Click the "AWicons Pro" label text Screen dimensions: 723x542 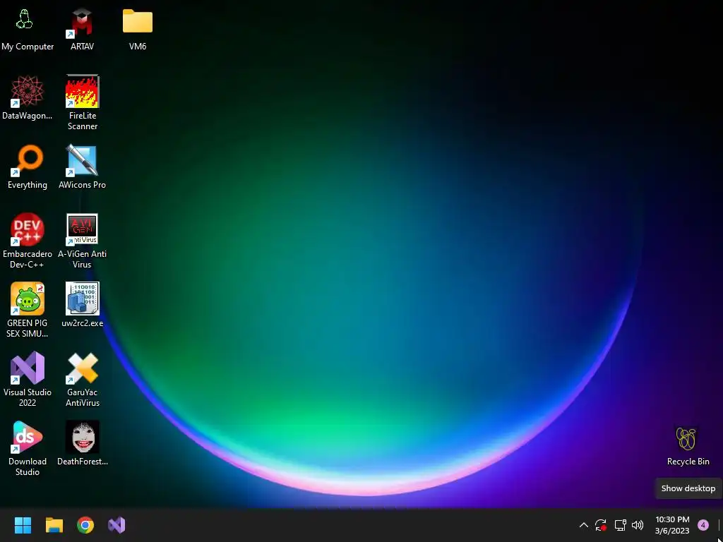pyautogui.click(x=82, y=185)
